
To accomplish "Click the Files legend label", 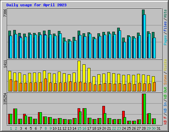I will pos(165,26).
